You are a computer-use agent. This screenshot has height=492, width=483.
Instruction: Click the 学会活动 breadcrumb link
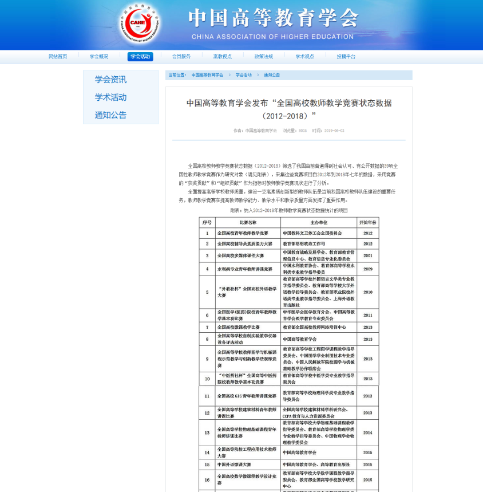[243, 75]
